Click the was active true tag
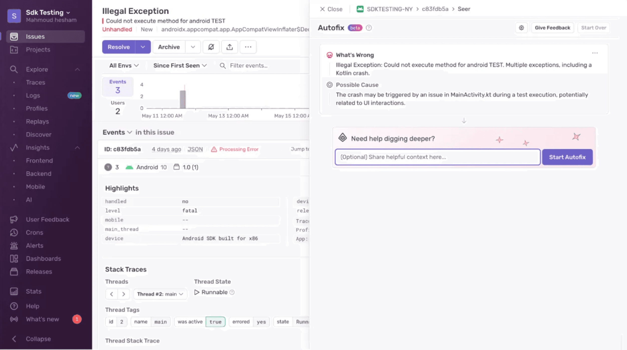 200,321
